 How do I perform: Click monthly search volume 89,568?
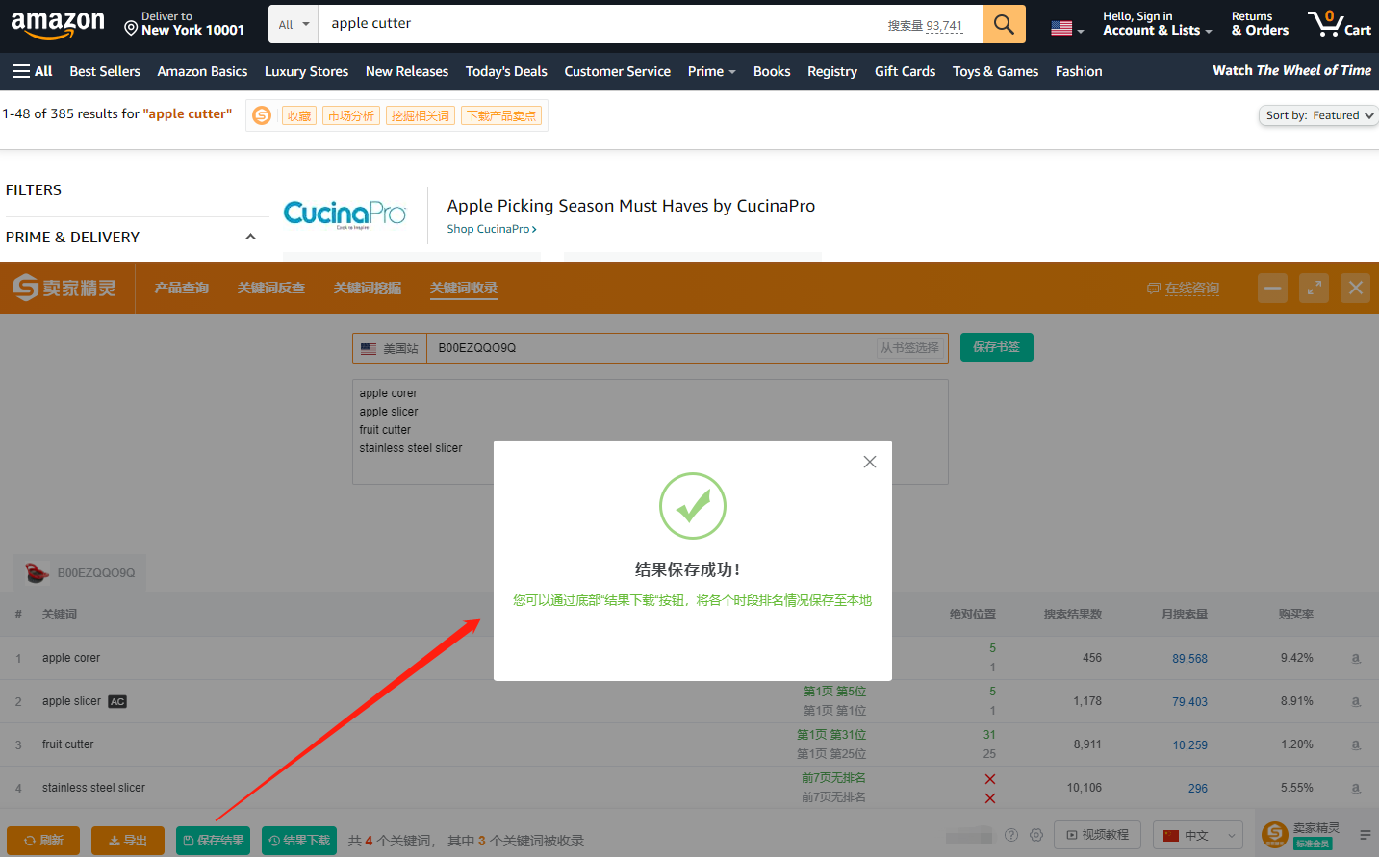tap(1189, 659)
